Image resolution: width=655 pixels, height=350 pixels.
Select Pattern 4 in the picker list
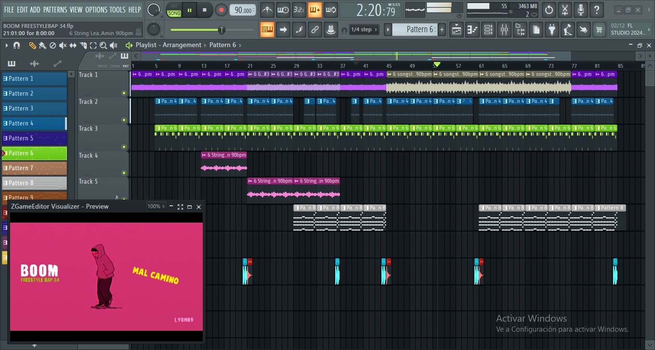tap(34, 123)
